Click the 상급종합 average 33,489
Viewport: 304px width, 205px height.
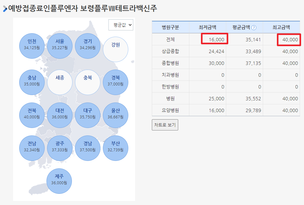pos(253,52)
